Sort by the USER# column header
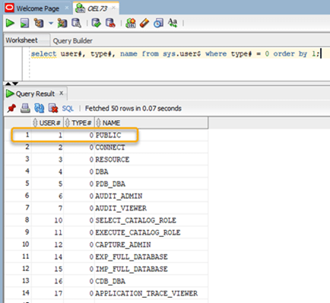Screen dimensions: 330x303 47,123
